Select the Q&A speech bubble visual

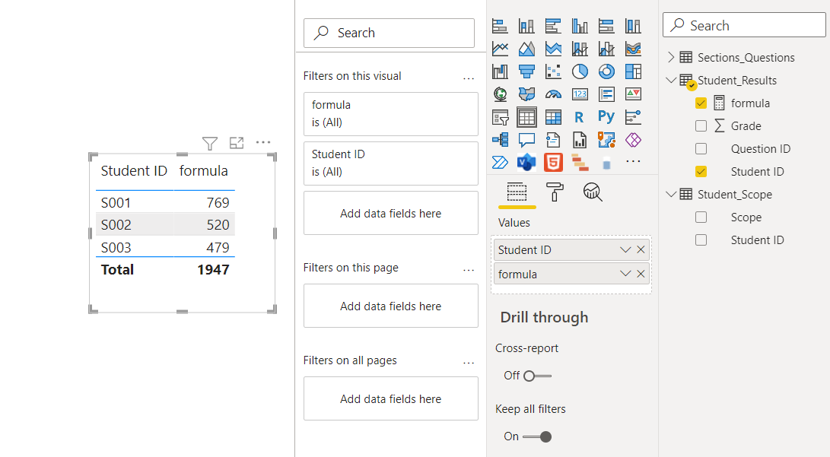526,140
